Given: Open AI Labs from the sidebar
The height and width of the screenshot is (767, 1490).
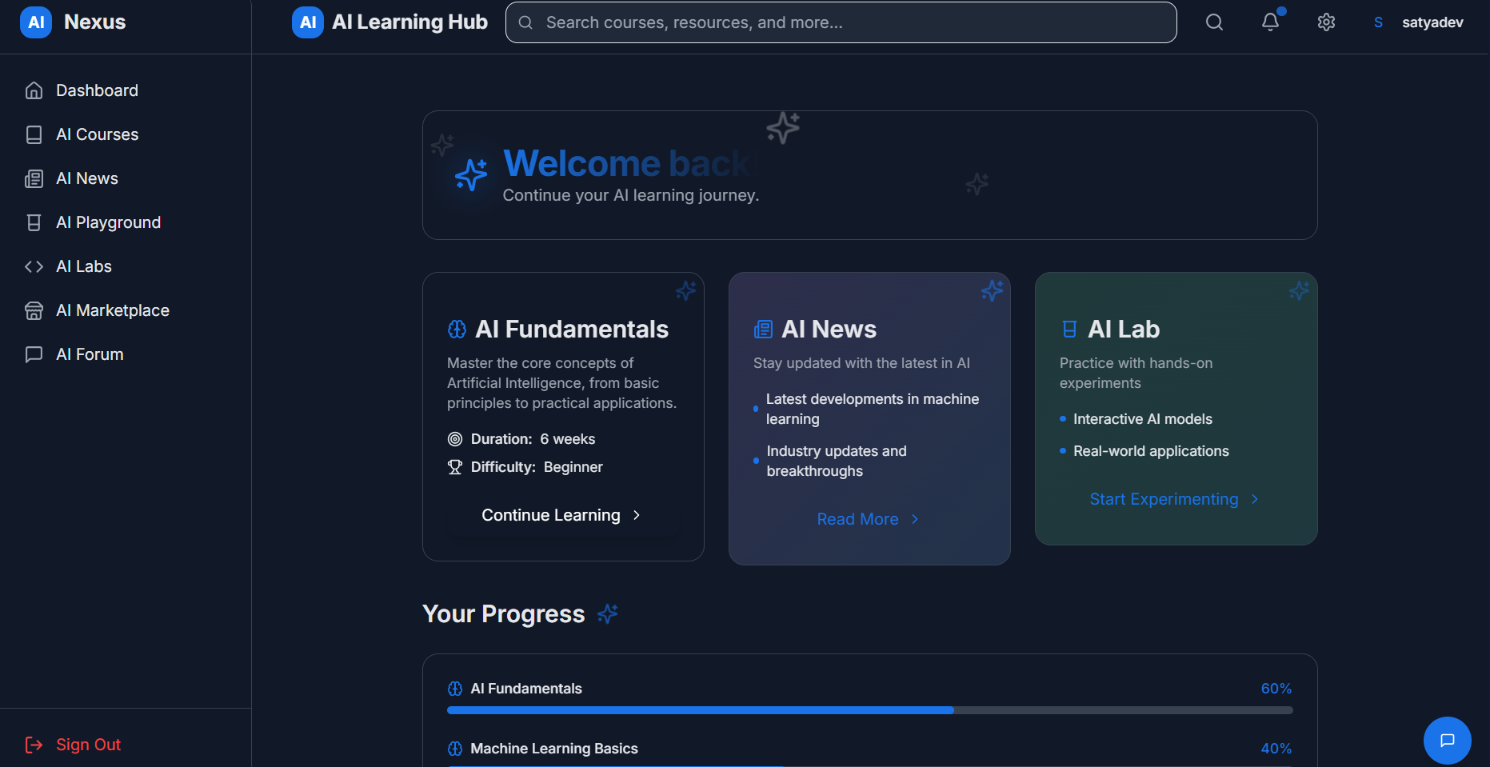Looking at the screenshot, I should 83,266.
